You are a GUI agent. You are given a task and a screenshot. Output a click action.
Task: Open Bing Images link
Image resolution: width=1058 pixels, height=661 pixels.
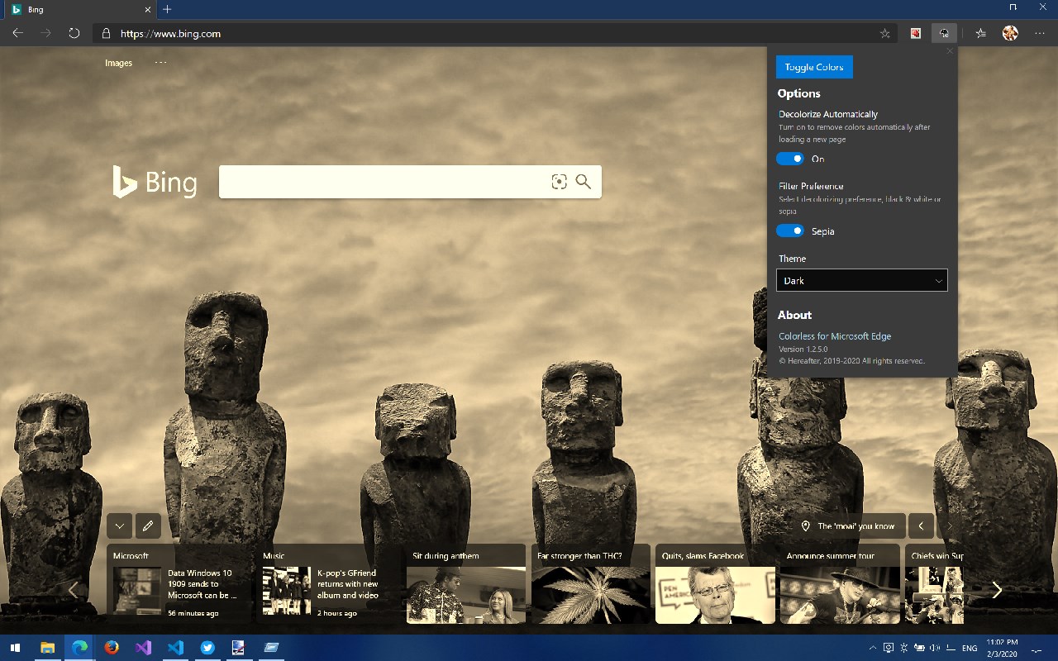coord(118,63)
